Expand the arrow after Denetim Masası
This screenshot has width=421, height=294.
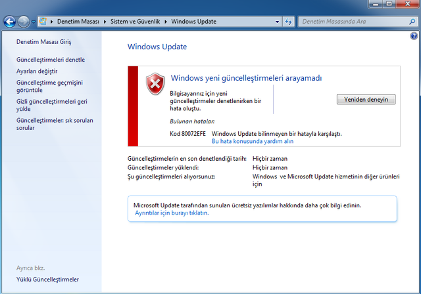105,22
